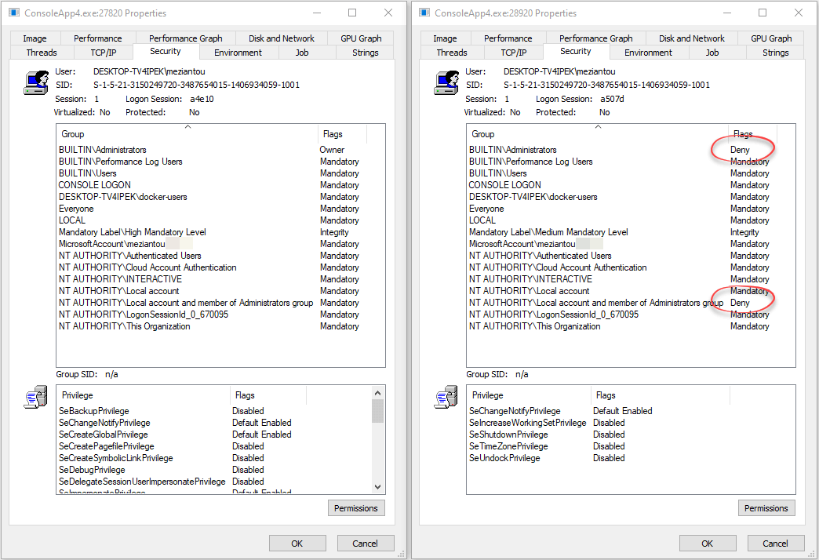The height and width of the screenshot is (560, 819).
Task: Switch to the Threads tab in the 27820 window
Action: pyautogui.click(x=42, y=53)
